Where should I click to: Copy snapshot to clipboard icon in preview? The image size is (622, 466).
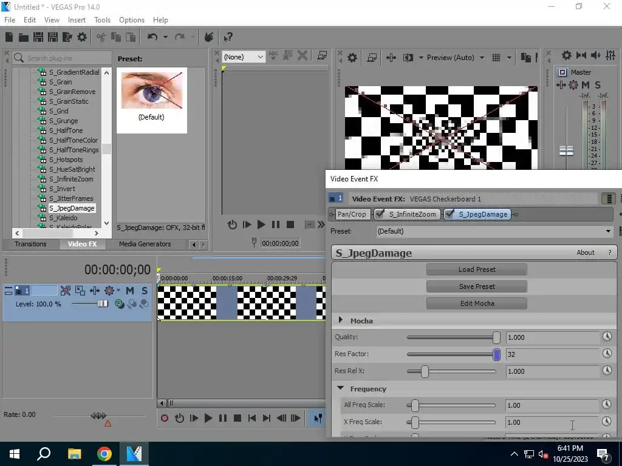point(526,58)
